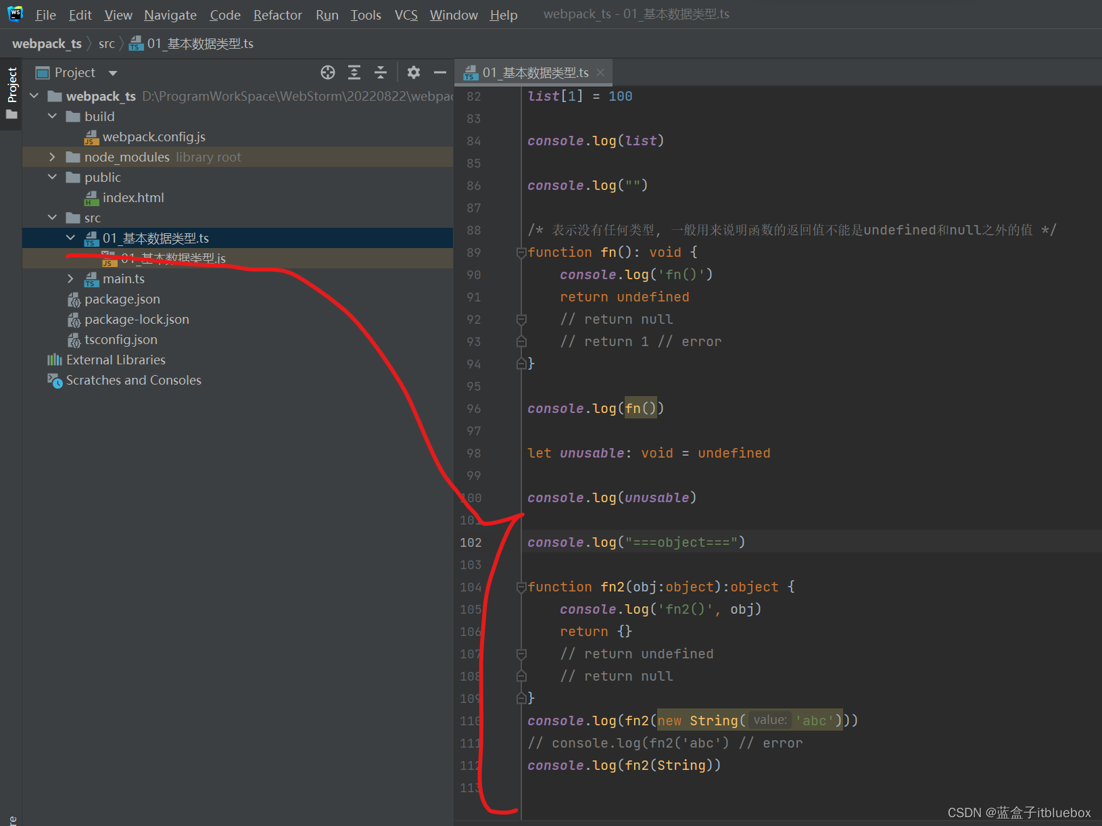The width and height of the screenshot is (1102, 826).
Task: Select webpack.config.js in project tree
Action: coord(154,137)
